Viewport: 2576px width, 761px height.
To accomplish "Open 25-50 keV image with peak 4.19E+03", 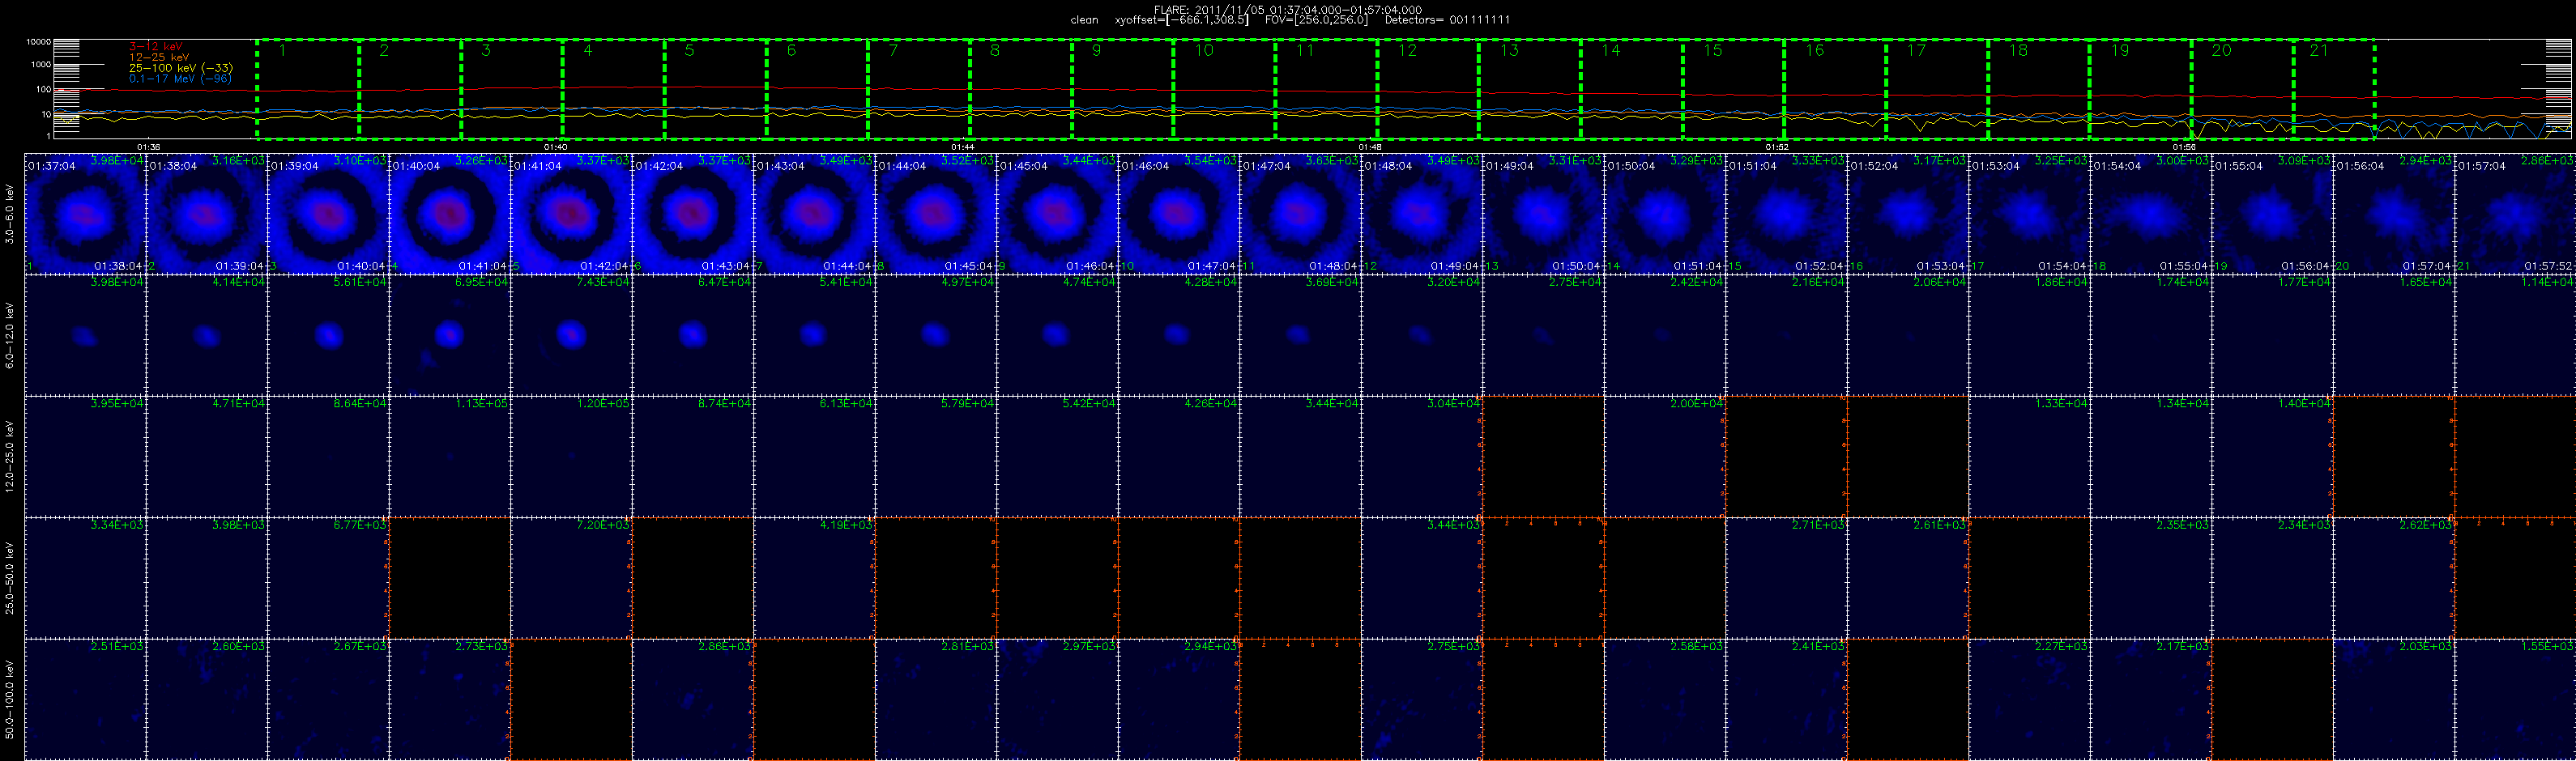I will (814, 577).
